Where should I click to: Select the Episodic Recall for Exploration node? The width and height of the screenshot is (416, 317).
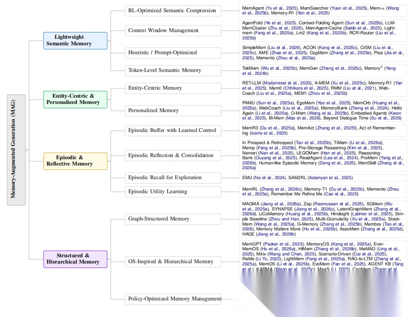[x=173, y=178]
